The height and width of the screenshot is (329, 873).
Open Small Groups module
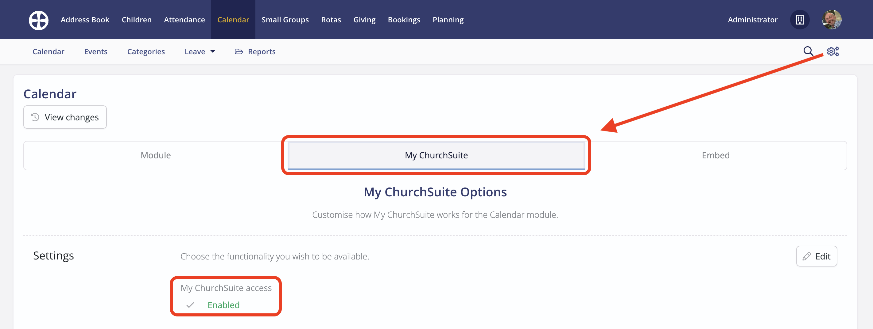click(285, 20)
